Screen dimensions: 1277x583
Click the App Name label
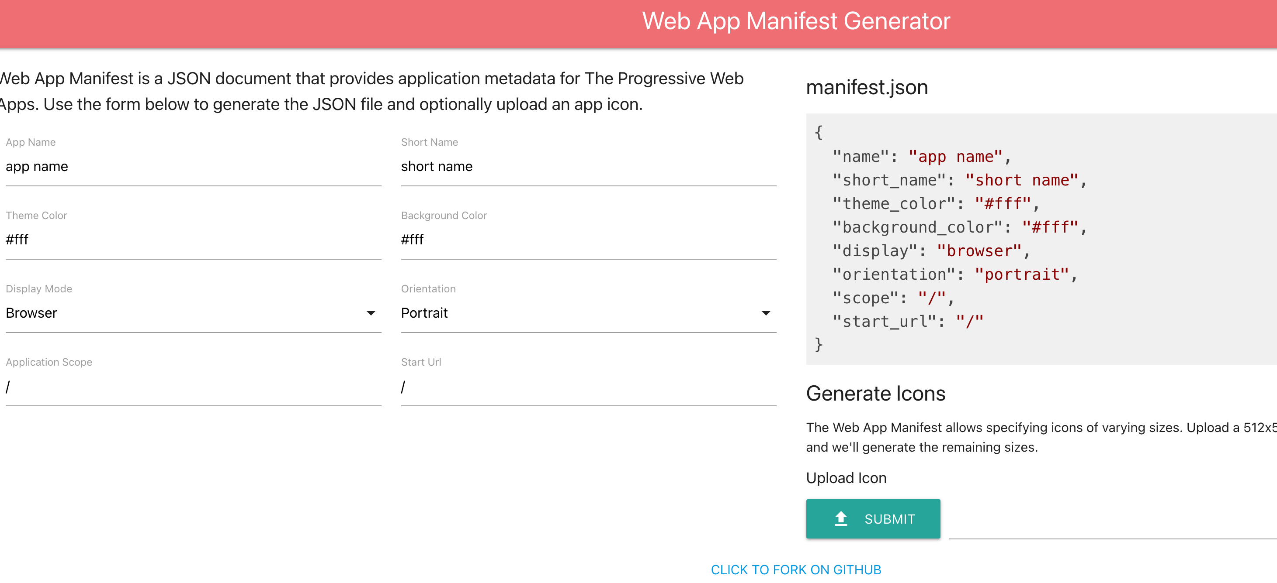coord(31,143)
